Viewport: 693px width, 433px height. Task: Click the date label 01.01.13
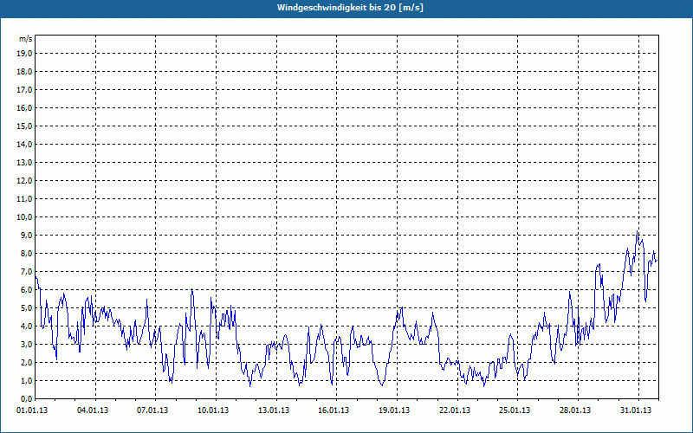[x=32, y=410]
